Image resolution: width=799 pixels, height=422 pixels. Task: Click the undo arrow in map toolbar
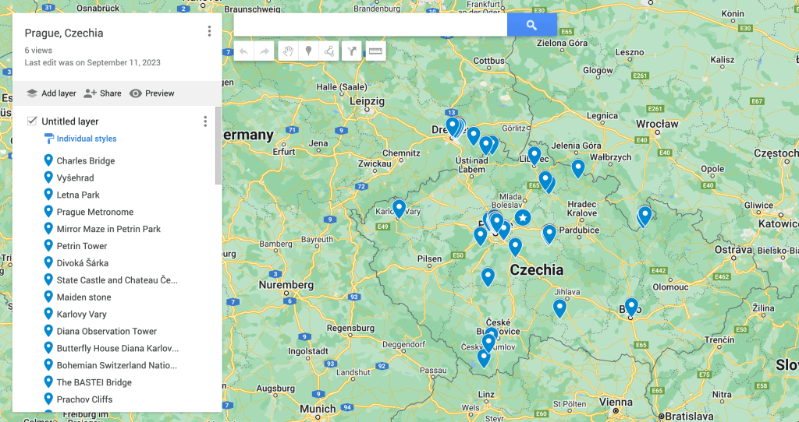point(244,51)
